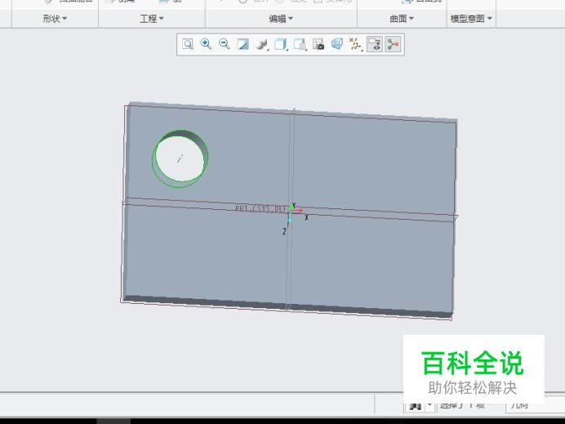Expand the 模型意图 ribbon group
Viewport: 565px width, 424px height.
(x=471, y=19)
